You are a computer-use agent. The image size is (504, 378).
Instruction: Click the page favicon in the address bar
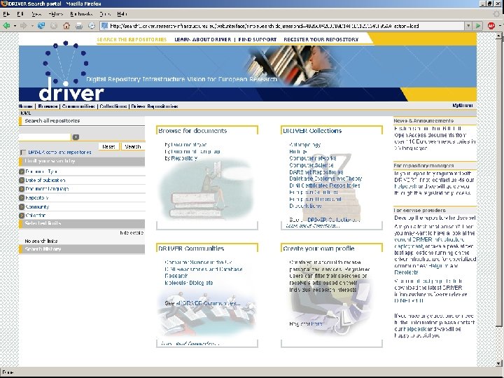pos(104,26)
